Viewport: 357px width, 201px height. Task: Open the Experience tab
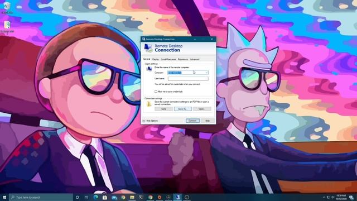(x=183, y=59)
